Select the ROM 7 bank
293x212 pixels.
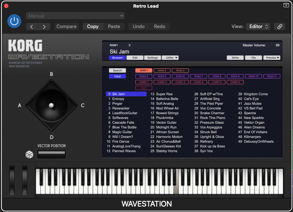click(x=199, y=76)
